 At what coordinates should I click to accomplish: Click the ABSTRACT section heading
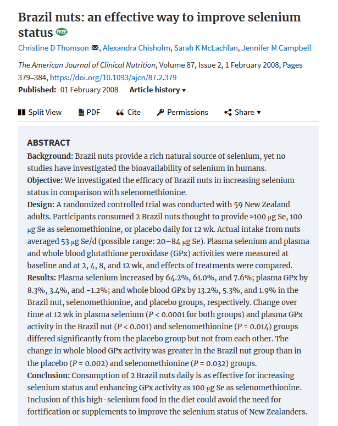click(49, 142)
